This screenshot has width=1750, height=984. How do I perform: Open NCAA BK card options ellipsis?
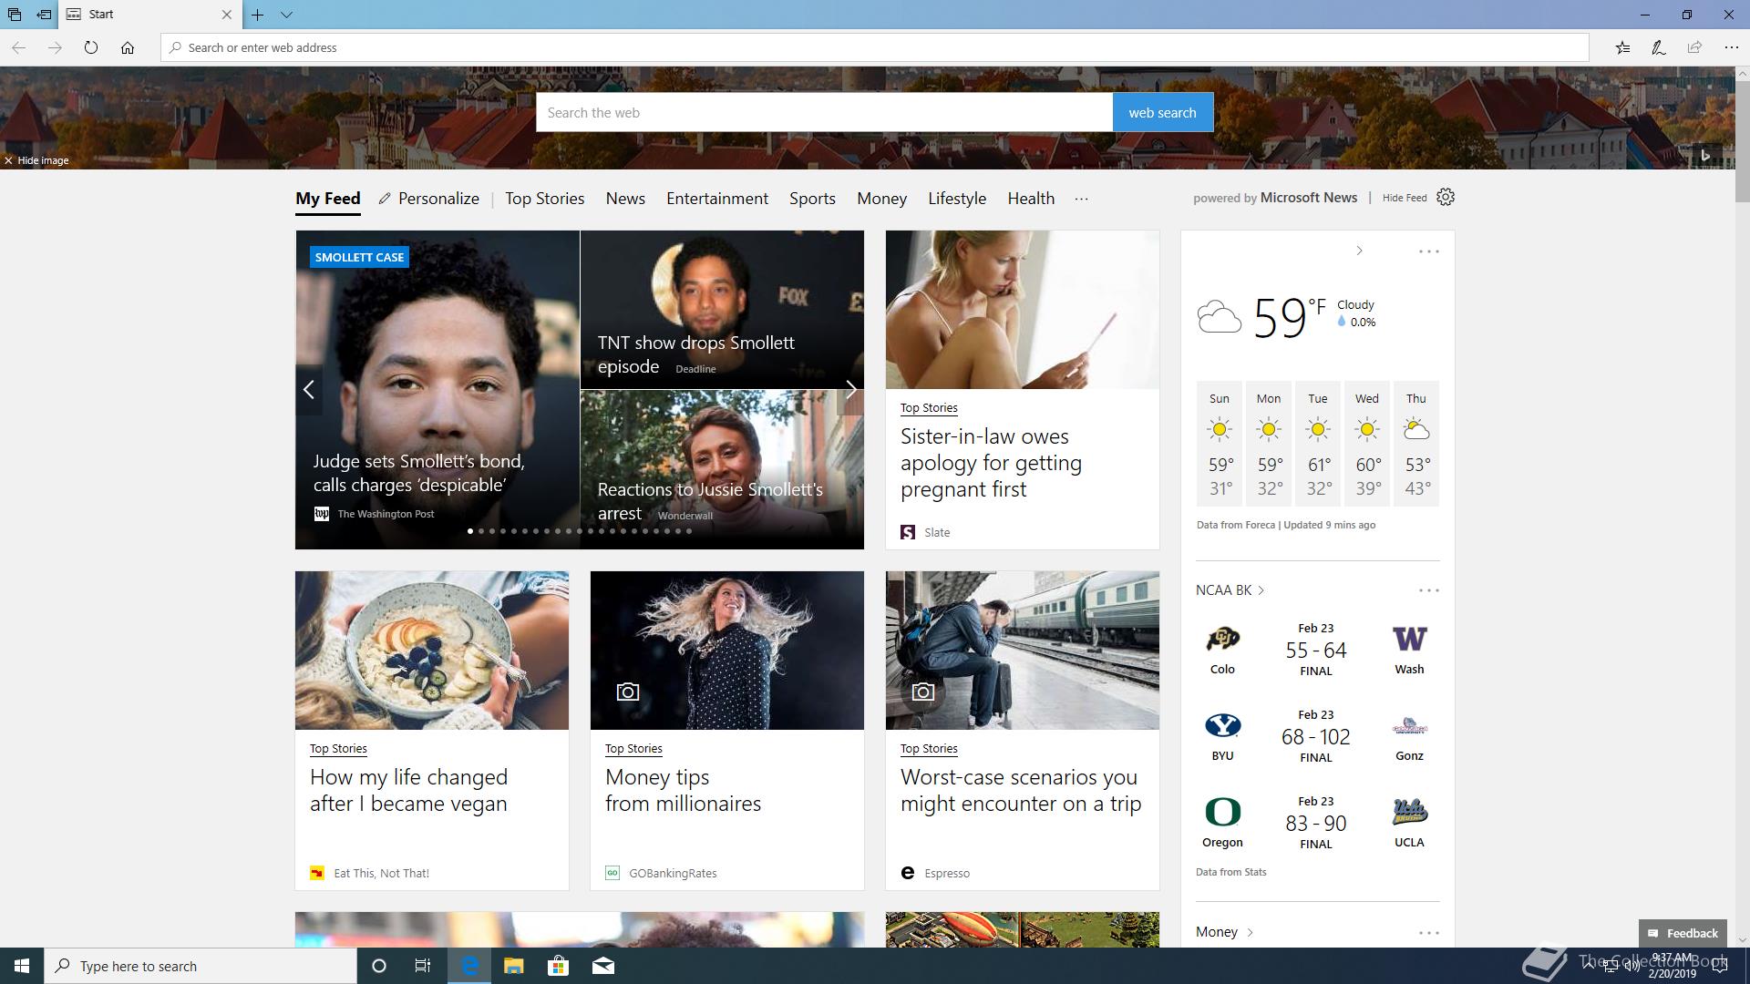[1428, 590]
